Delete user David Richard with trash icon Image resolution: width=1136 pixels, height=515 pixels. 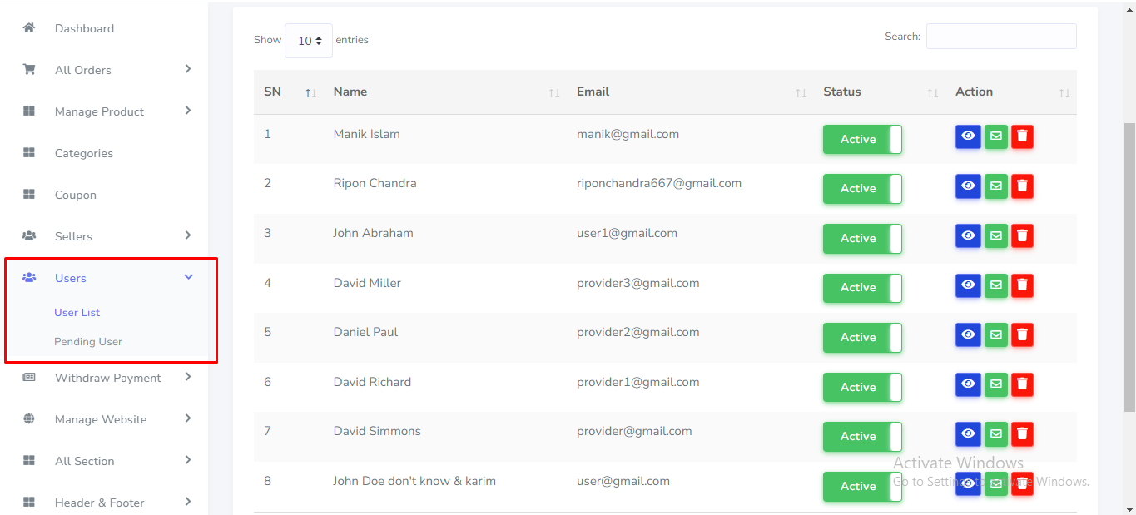[1022, 384]
